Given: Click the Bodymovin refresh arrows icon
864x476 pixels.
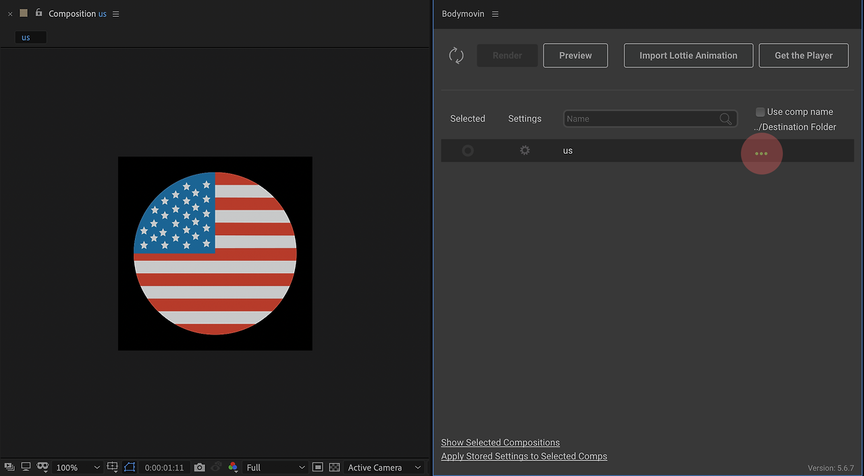Looking at the screenshot, I should point(456,55).
